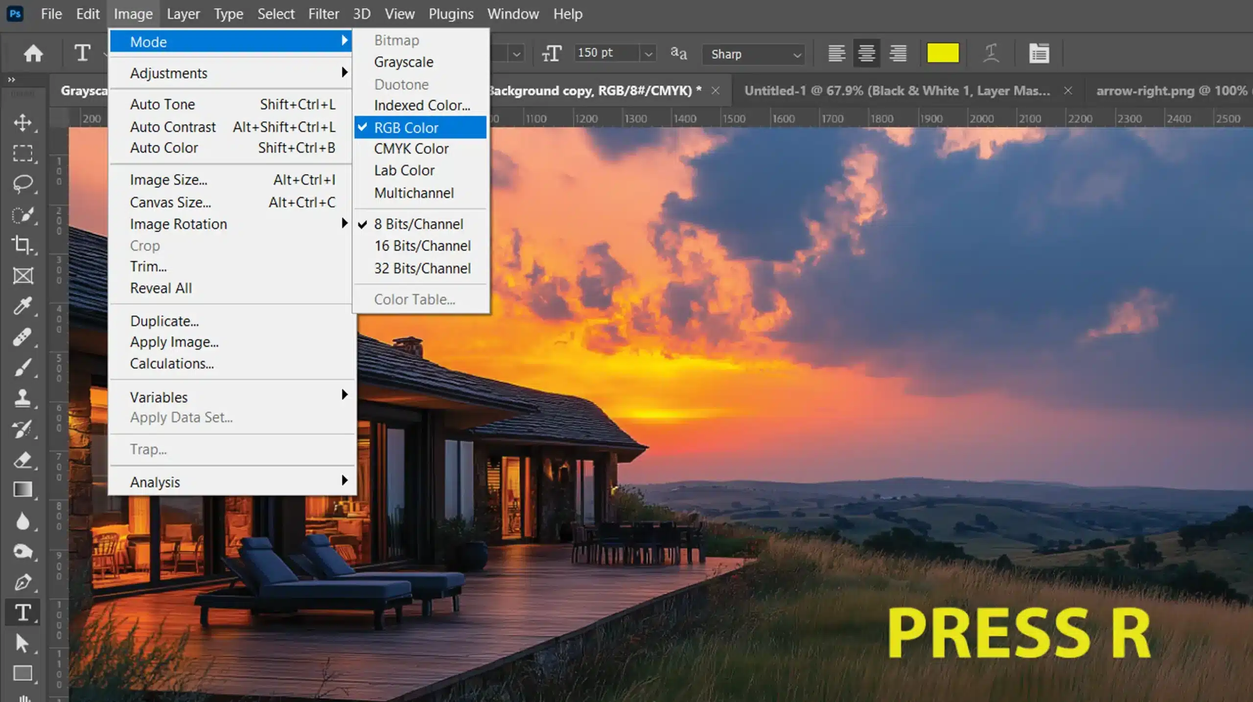Switch to the arrow-right.png tab
The height and width of the screenshot is (702, 1253).
(1172, 91)
